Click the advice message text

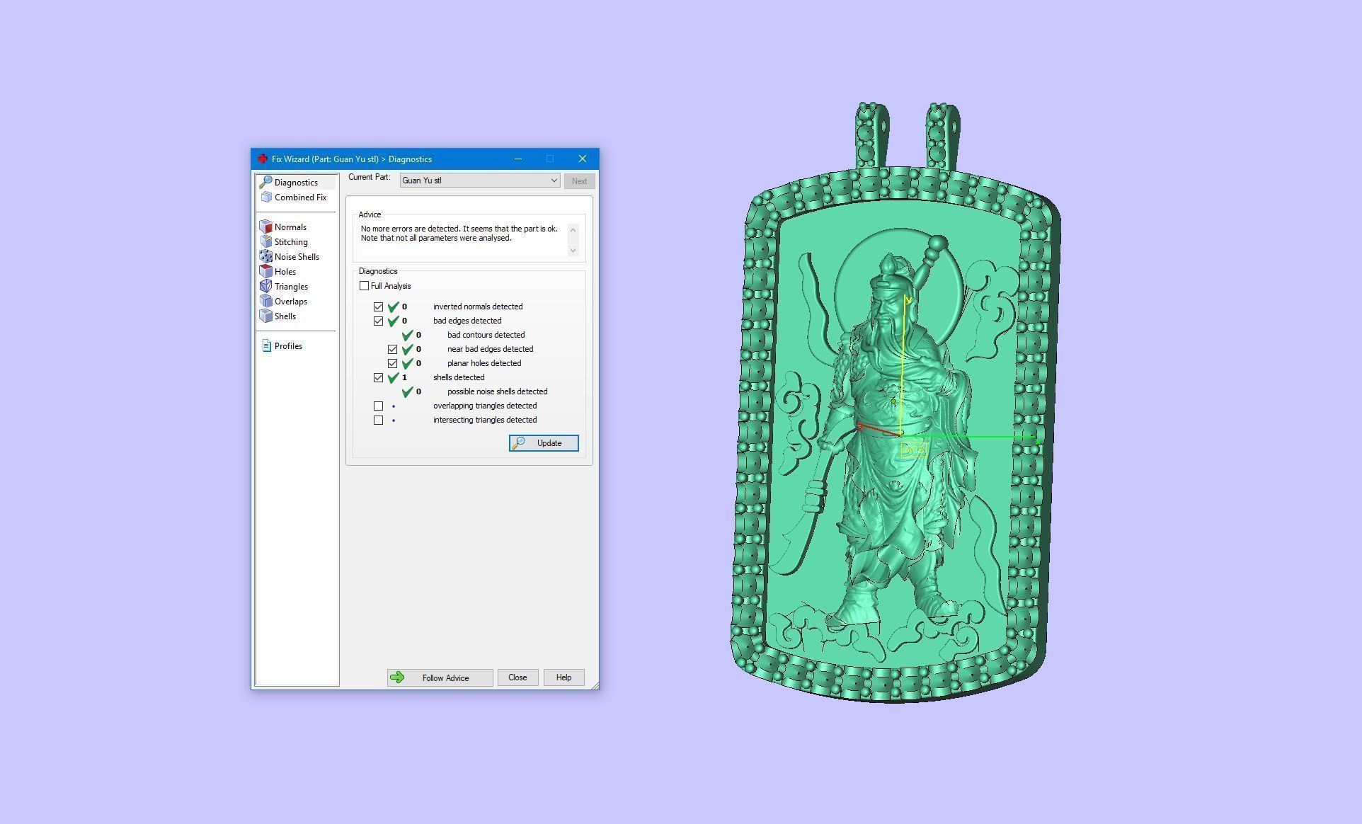[459, 234]
